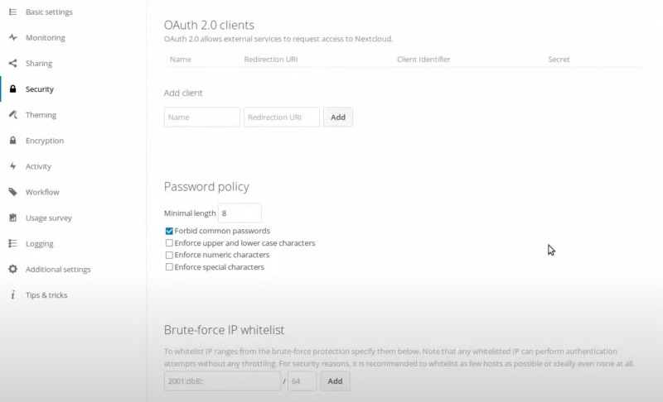
Task: Click the Basic settings list icon
Action: [x=12, y=12]
